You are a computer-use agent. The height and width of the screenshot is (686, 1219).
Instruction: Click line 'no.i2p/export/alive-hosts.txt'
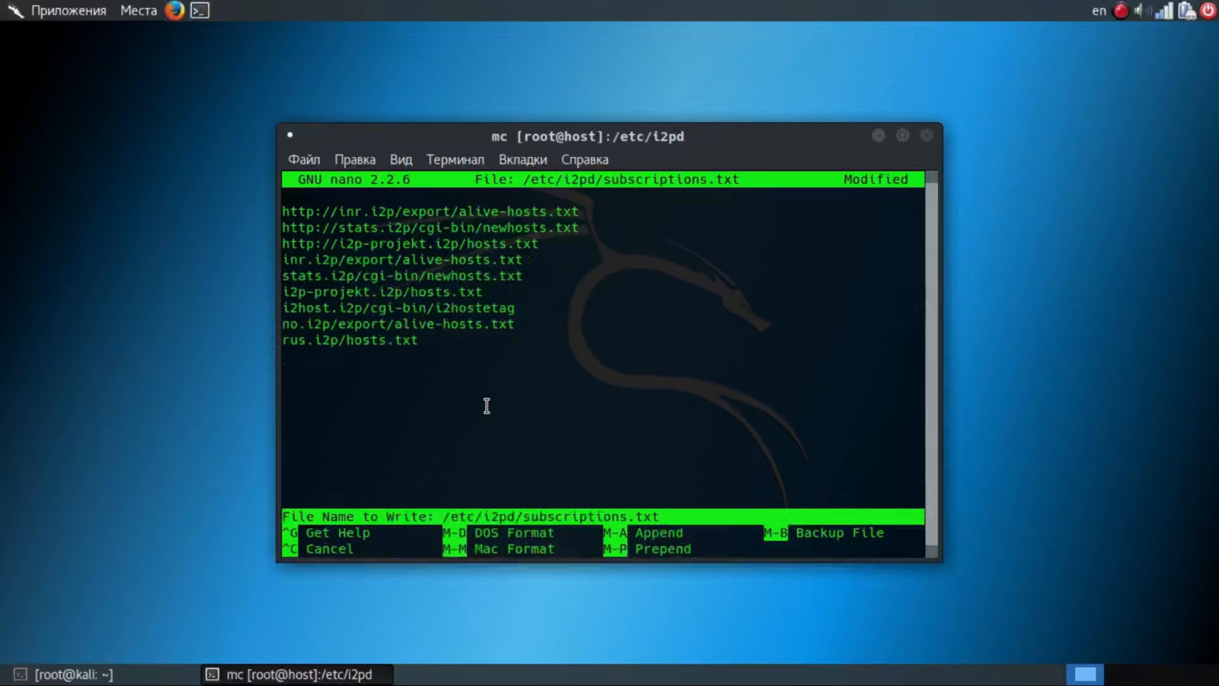click(398, 324)
